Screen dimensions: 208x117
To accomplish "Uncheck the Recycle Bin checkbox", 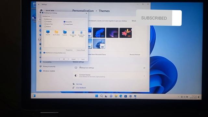I will pyautogui.click(x=64, y=22).
